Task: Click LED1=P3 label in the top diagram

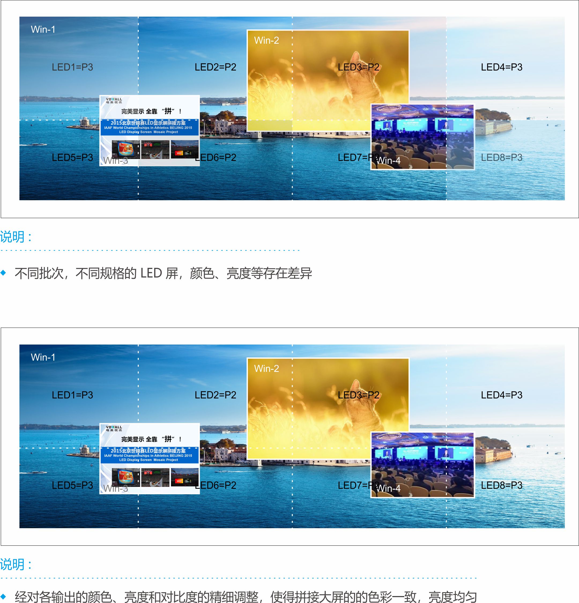Action: (72, 67)
